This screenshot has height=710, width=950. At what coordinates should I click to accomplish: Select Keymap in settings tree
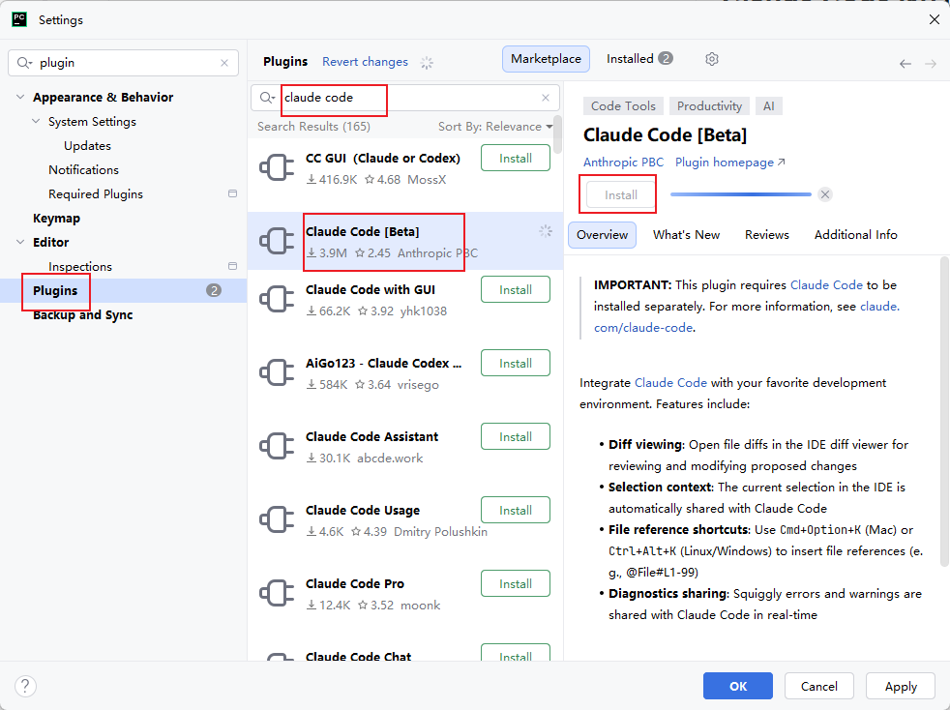[56, 218]
